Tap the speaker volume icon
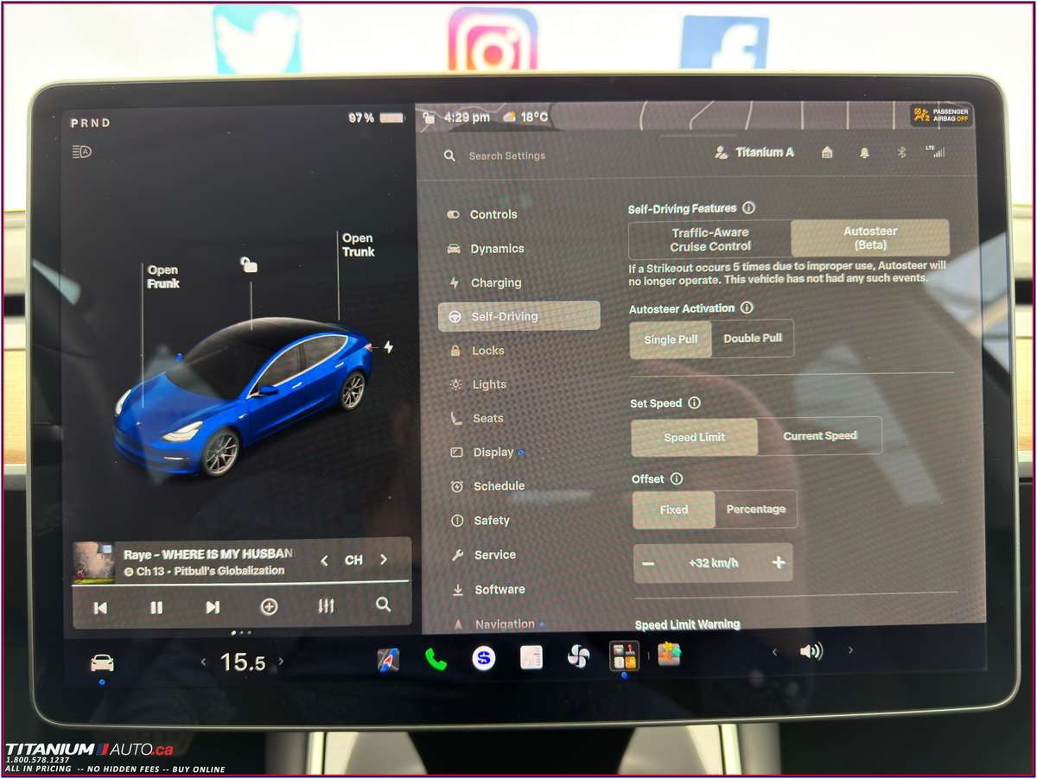Screen dimensions: 1037x779 point(811,651)
